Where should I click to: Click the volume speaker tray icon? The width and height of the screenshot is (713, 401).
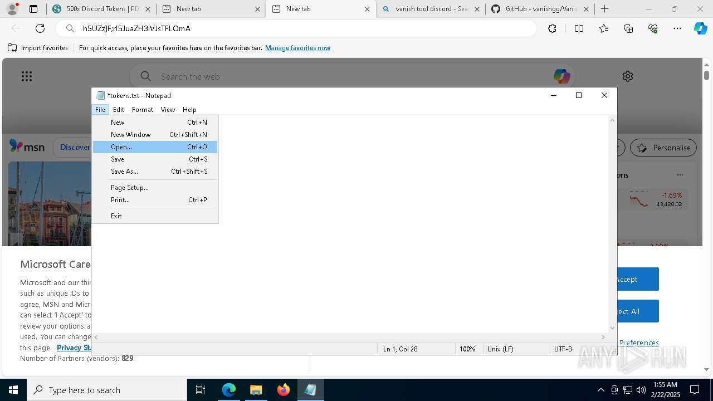[641, 390]
